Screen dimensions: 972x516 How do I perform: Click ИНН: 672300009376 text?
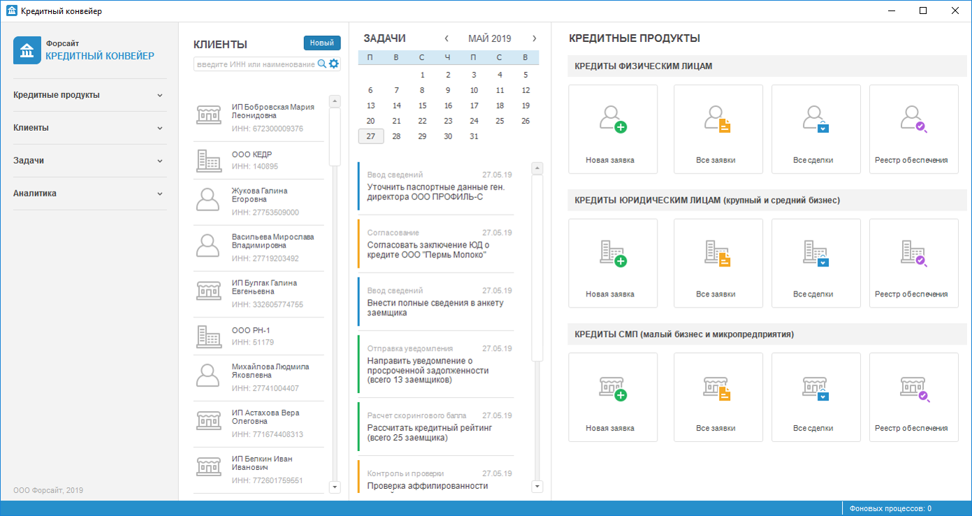[x=268, y=129]
